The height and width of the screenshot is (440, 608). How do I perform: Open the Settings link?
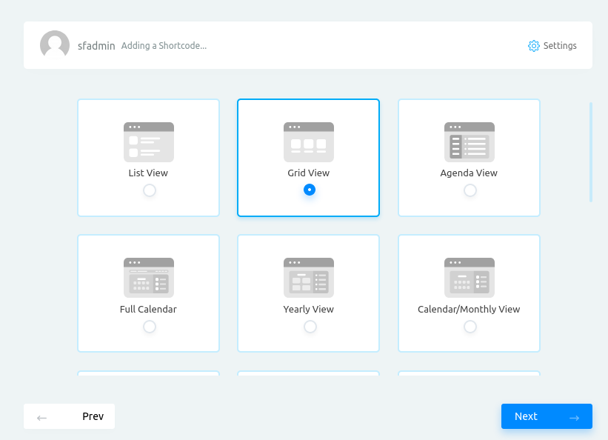[x=552, y=46]
